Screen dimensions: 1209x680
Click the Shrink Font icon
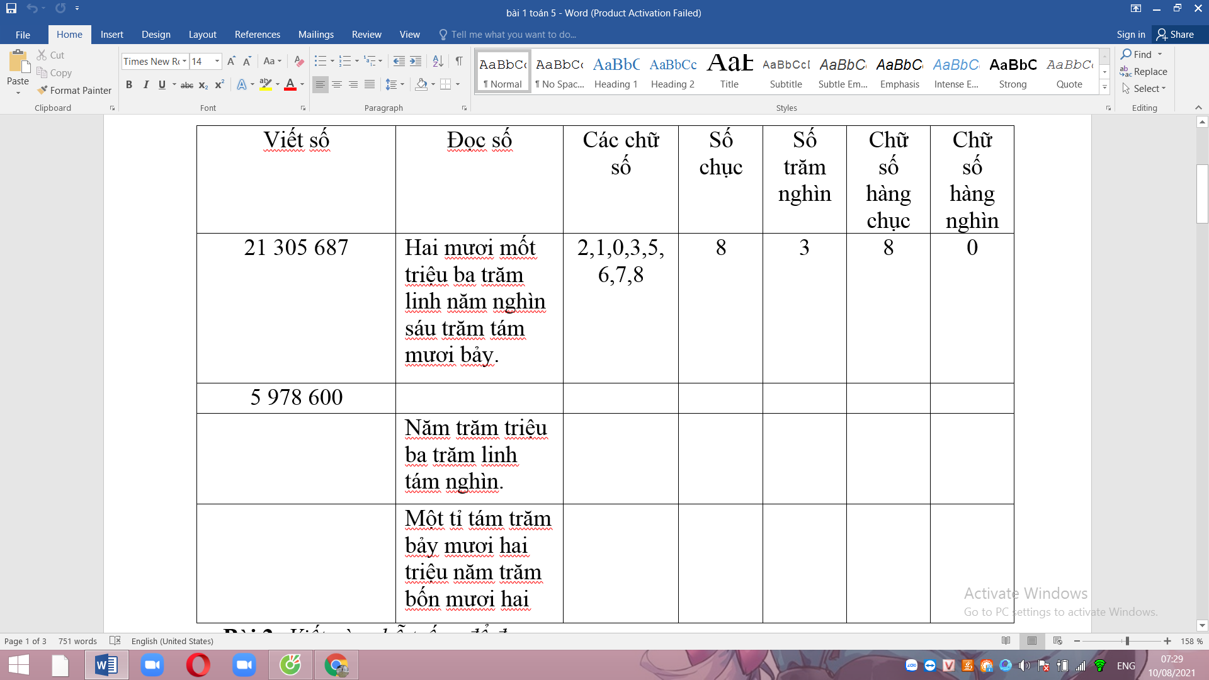coord(247,61)
